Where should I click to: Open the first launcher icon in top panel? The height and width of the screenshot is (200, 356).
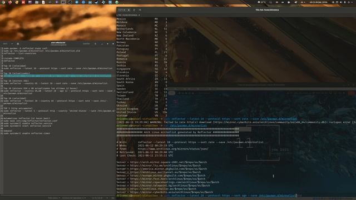point(3,2)
